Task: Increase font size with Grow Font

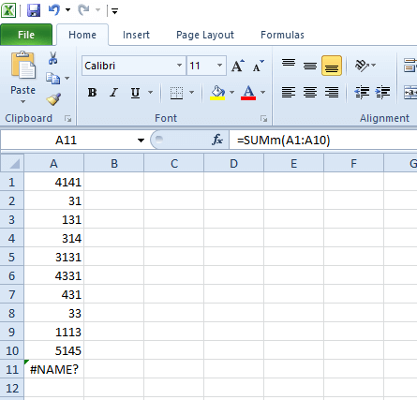Action: pos(238,66)
